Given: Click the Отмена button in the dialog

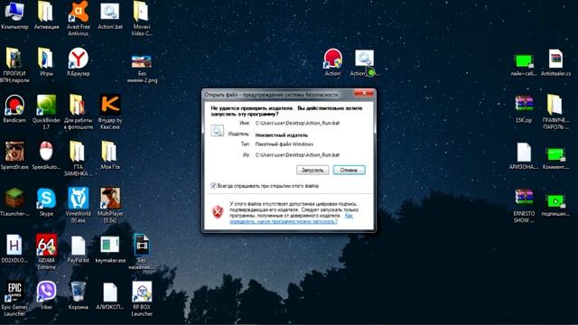Looking at the screenshot, I should (x=349, y=170).
